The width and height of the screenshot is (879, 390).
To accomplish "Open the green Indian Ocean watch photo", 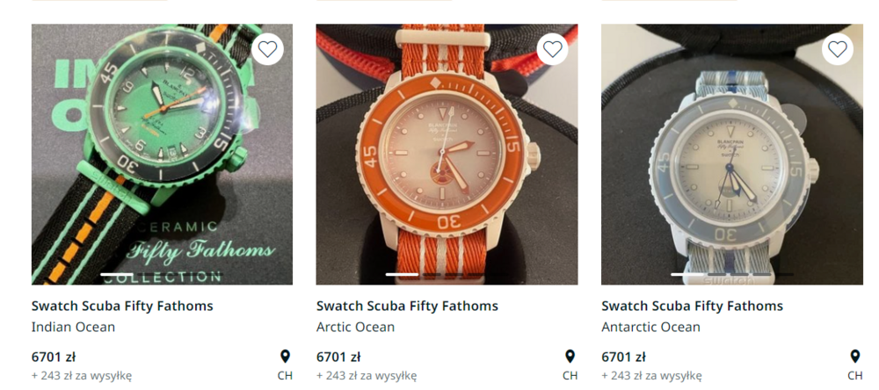I will (x=162, y=155).
